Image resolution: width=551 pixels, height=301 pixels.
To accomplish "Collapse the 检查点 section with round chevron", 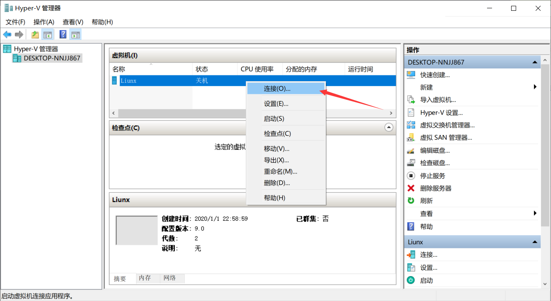I will (389, 128).
